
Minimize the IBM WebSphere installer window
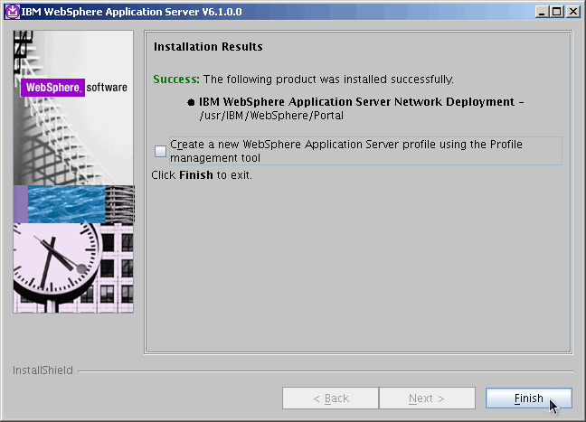pos(541,11)
